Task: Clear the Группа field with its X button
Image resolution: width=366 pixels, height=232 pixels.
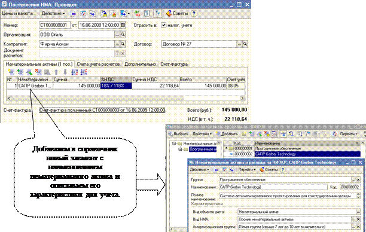Action: tap(358, 179)
